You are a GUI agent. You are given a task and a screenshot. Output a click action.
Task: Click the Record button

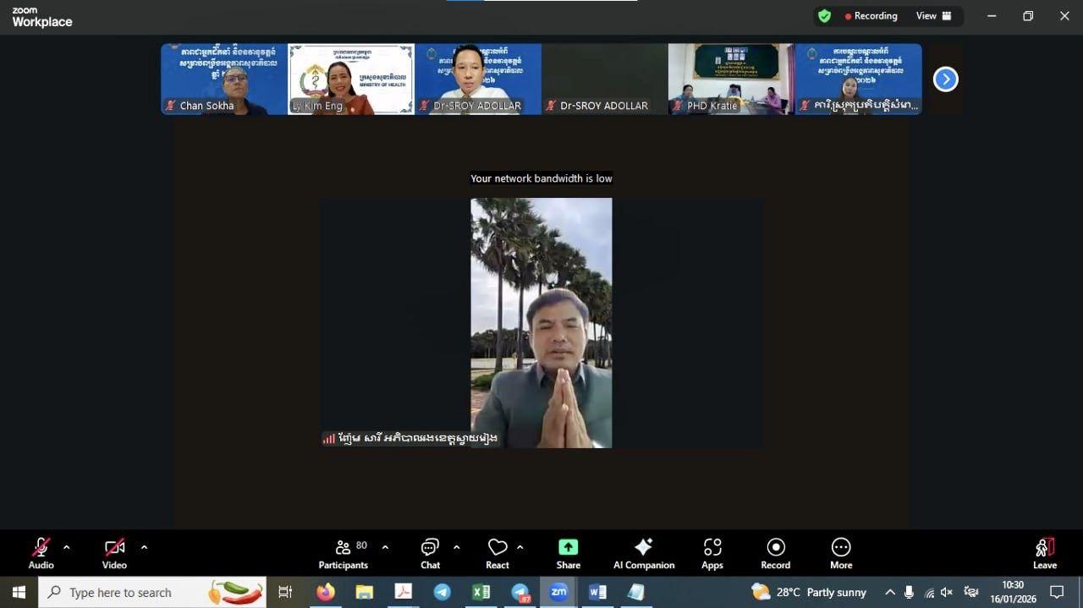pyautogui.click(x=775, y=554)
